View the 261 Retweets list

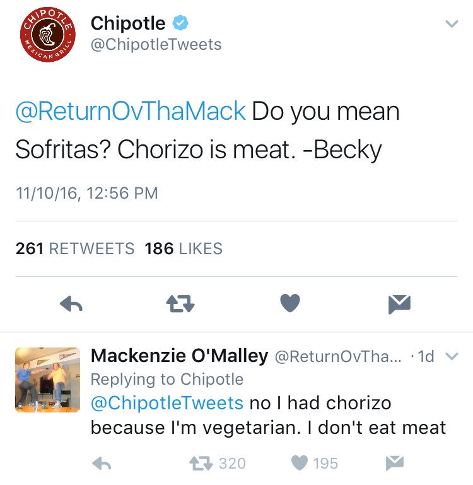click(75, 248)
